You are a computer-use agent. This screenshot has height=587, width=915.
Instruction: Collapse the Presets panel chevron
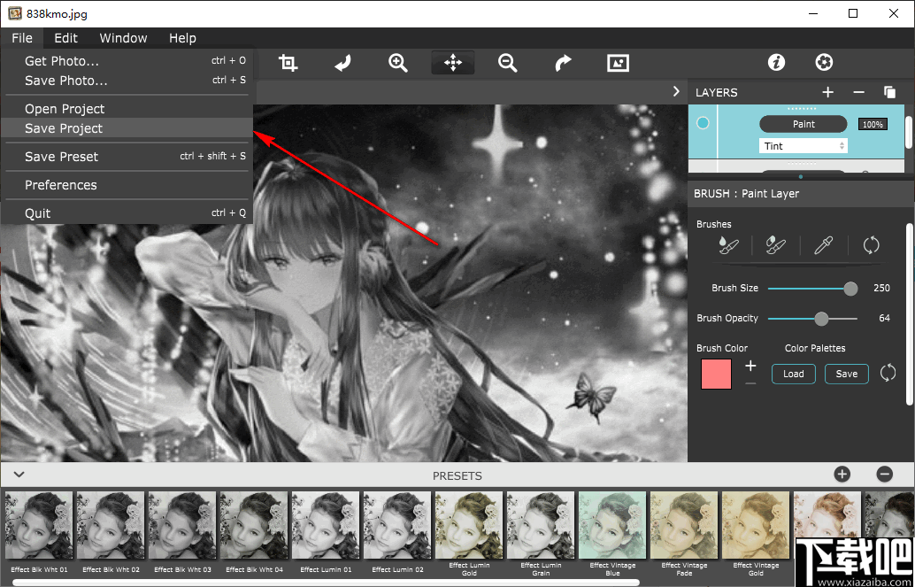tap(19, 475)
